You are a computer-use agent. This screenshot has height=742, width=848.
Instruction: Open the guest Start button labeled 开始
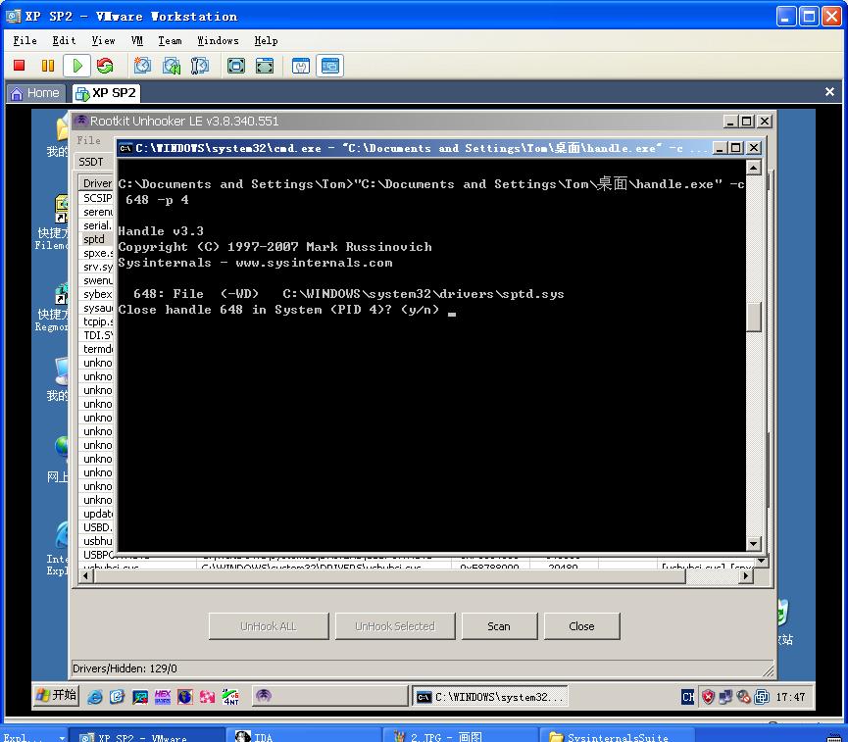pos(56,696)
